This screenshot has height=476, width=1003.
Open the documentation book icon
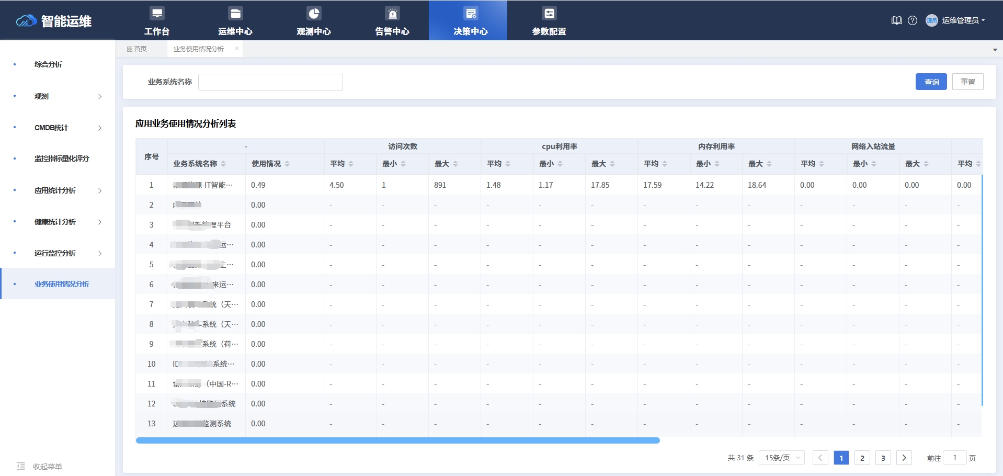click(x=896, y=20)
